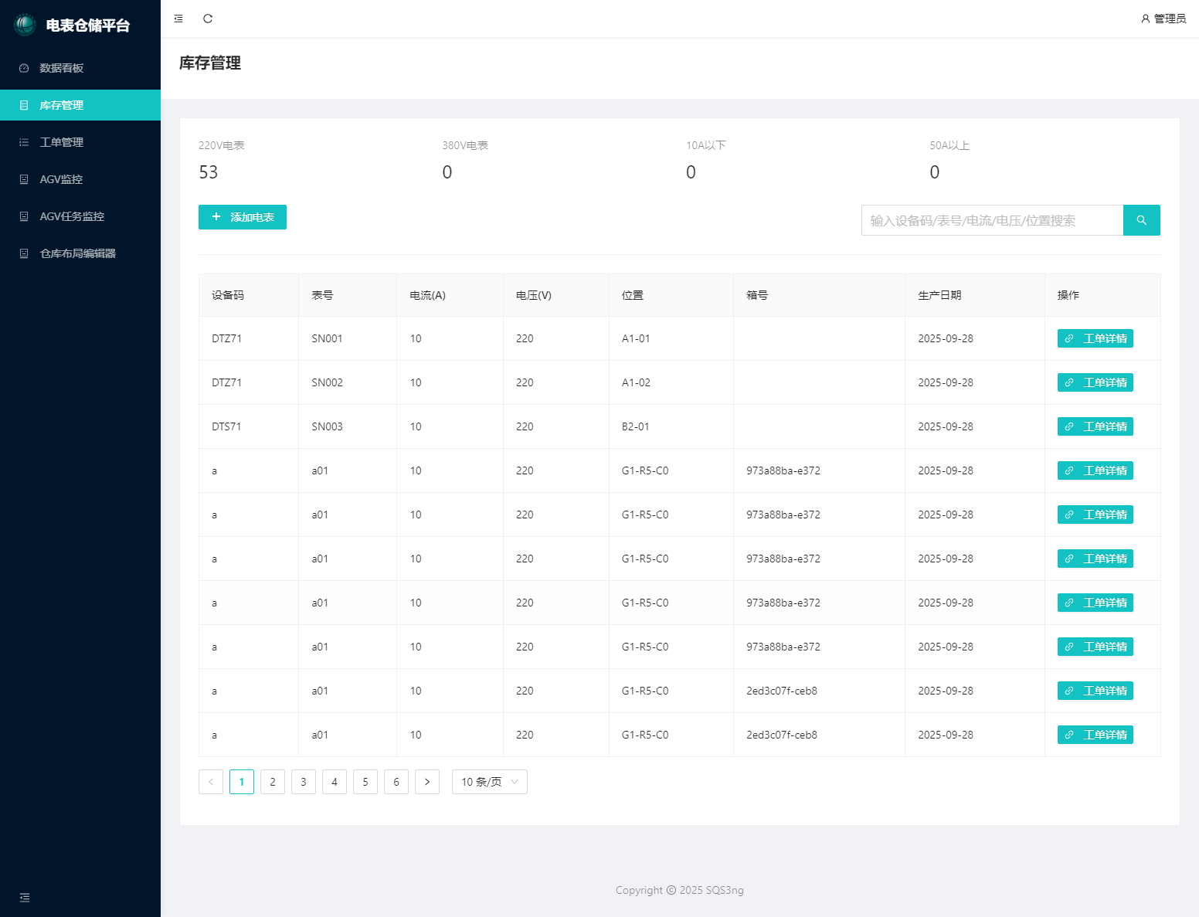
Task: Focus the 设备码/表号 search input field
Action: click(992, 220)
